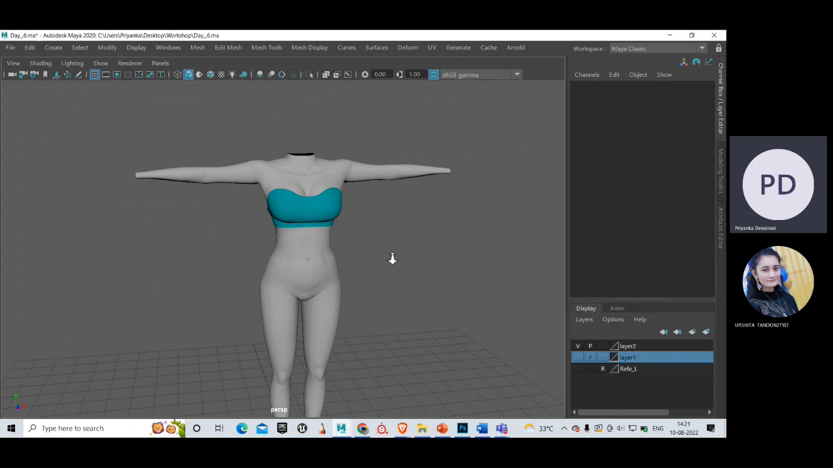
Task: Click the select camera icon
Action: pyautogui.click(x=12, y=74)
